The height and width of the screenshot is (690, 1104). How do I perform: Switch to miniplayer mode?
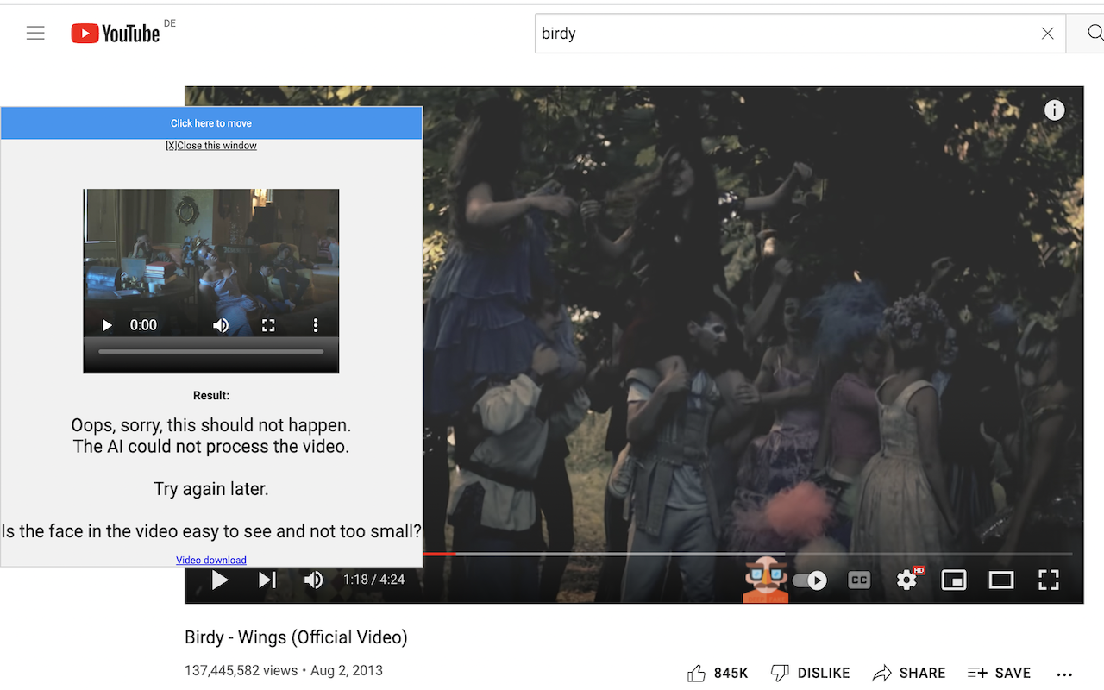[954, 580]
